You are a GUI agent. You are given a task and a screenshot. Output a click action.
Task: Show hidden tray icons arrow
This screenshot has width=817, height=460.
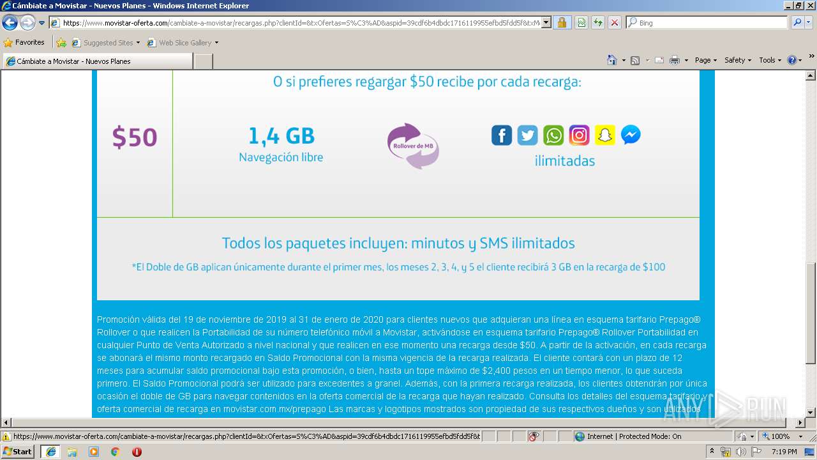pyautogui.click(x=712, y=452)
